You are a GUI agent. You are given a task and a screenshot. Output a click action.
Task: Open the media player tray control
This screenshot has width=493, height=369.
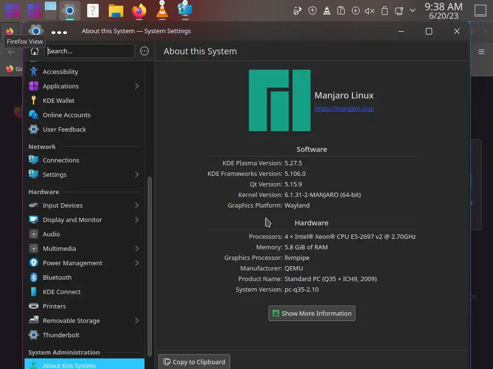point(356,11)
